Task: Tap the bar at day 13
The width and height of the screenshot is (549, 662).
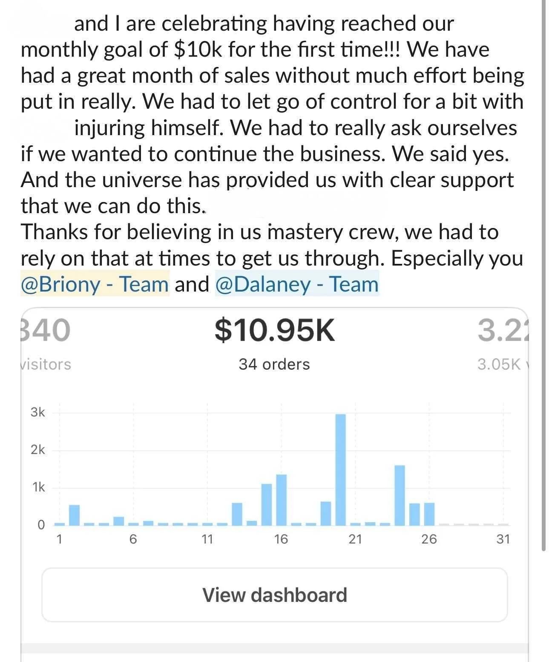Action: [x=237, y=514]
